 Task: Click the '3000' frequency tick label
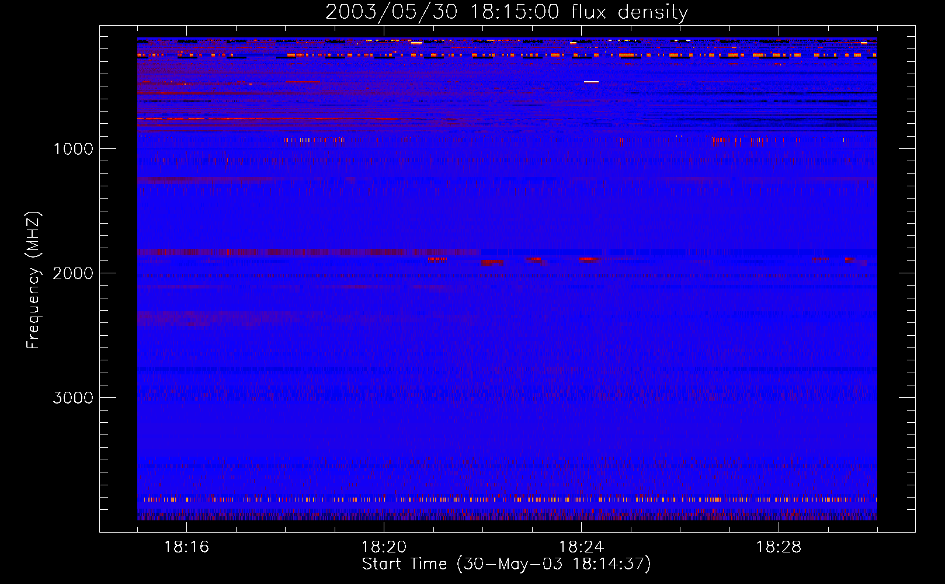[x=73, y=398]
